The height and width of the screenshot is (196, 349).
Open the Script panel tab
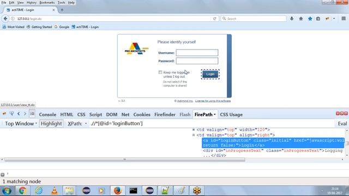pos(95,115)
